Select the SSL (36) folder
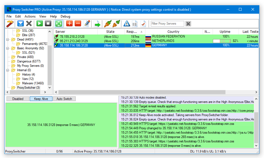 28,31
